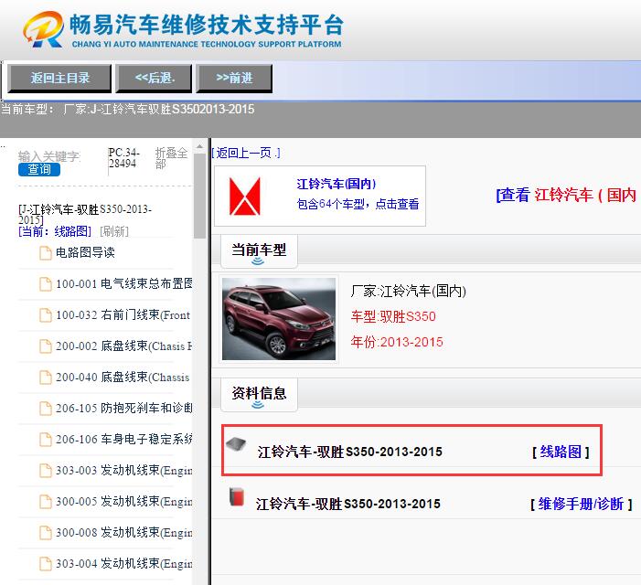Click the document icon beside 206-106
The image size is (641, 585).
pos(46,439)
